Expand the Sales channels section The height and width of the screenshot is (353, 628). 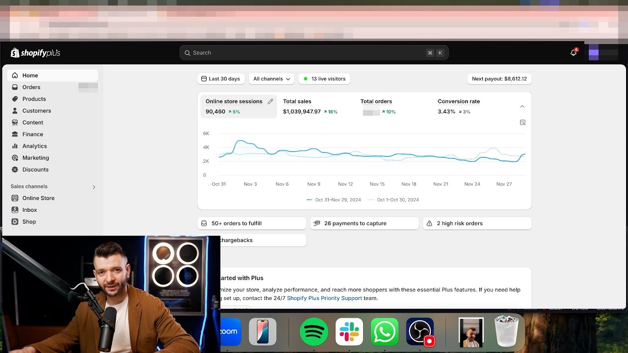pyautogui.click(x=94, y=187)
